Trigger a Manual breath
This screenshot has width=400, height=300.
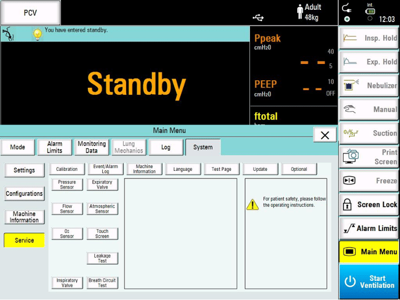pos(369,109)
